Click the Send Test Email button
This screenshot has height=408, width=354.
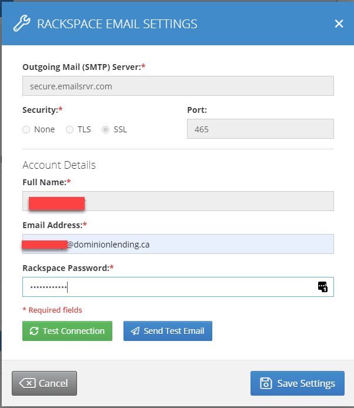point(168,331)
